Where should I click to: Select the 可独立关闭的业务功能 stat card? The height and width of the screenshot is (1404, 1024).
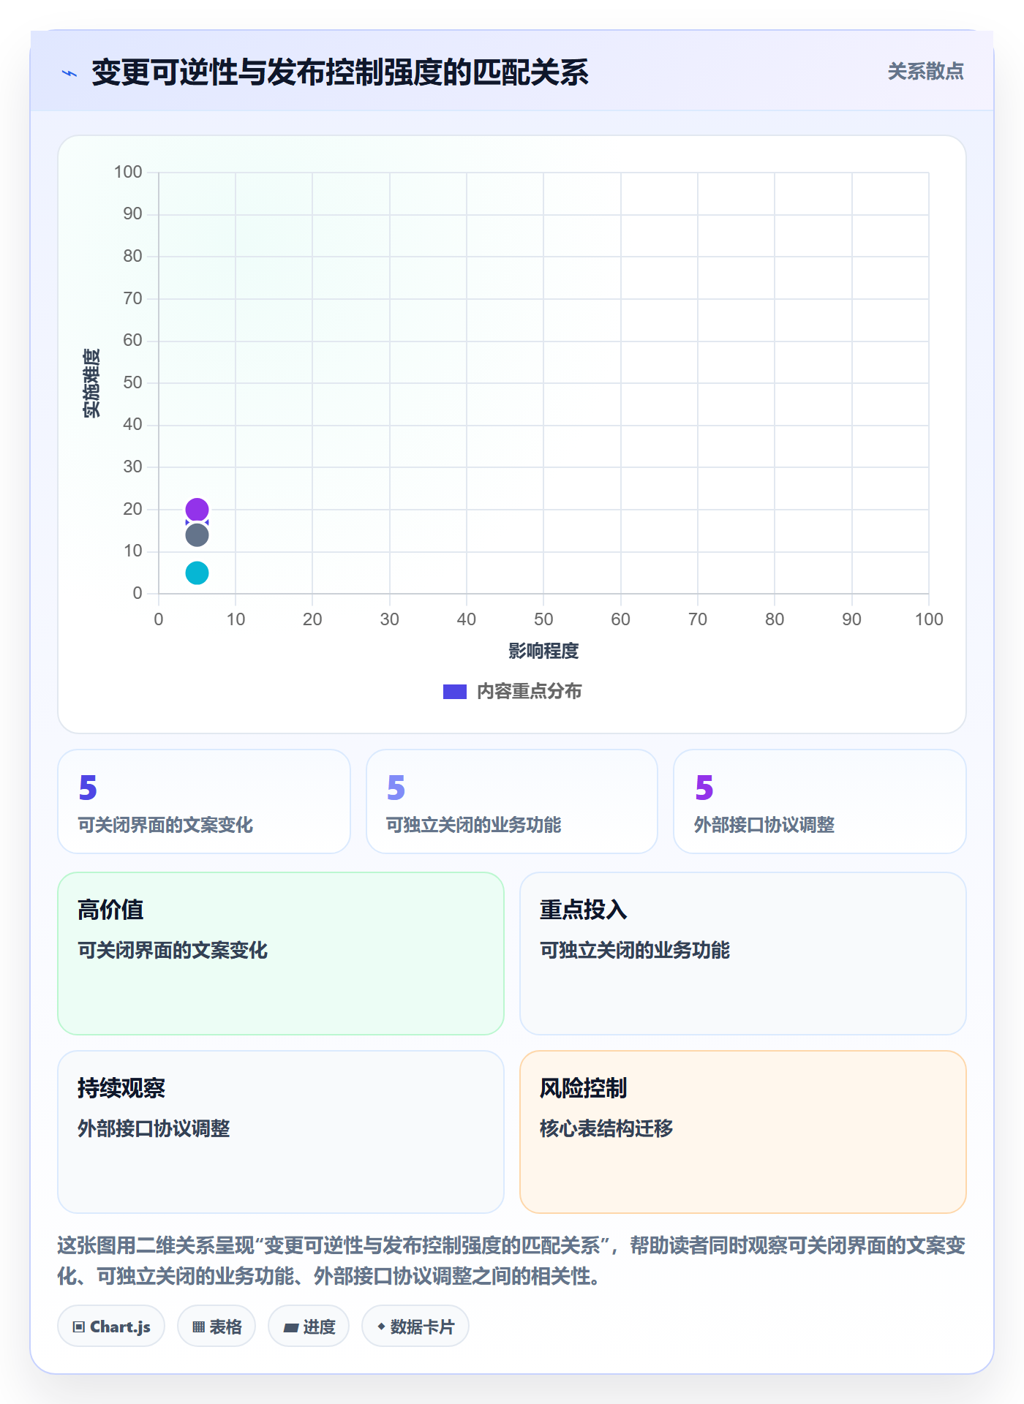512,801
